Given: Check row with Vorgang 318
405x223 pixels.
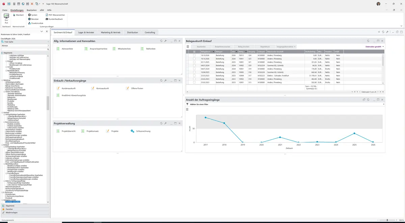Looking at the screenshot, I should click(x=194, y=72).
